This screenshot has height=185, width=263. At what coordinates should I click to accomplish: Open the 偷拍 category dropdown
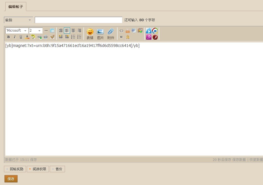tap(18, 20)
